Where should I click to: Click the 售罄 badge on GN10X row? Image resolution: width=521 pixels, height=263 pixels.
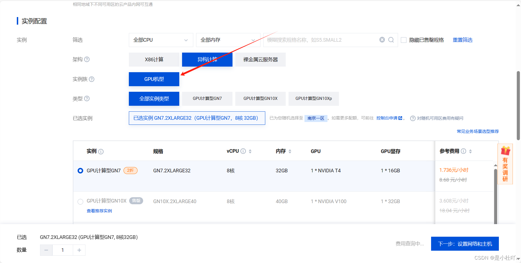(136, 201)
